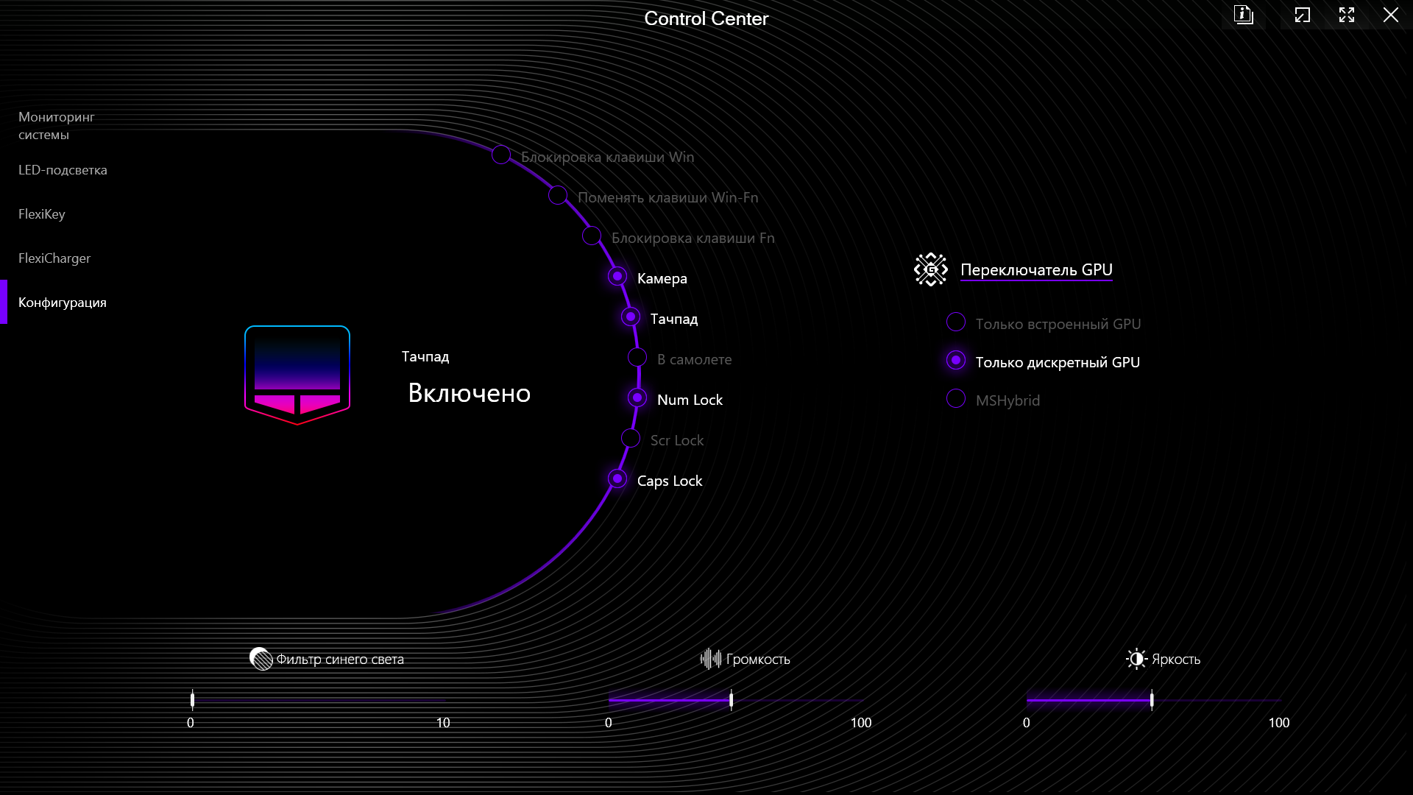The width and height of the screenshot is (1413, 795).
Task: Open Мониторинг системы page
Action: tap(56, 126)
